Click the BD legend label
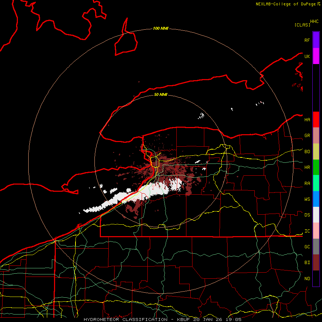322x322 pixels. click(x=307, y=152)
